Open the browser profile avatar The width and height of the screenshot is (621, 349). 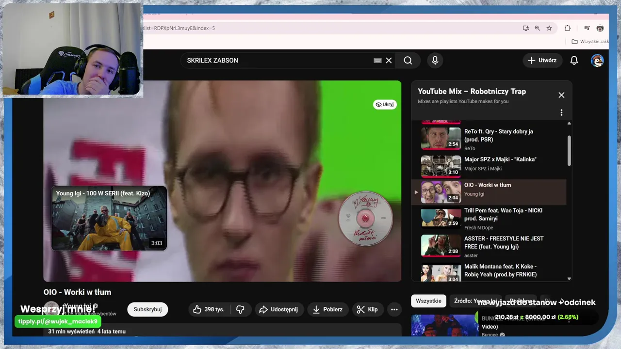click(x=600, y=28)
